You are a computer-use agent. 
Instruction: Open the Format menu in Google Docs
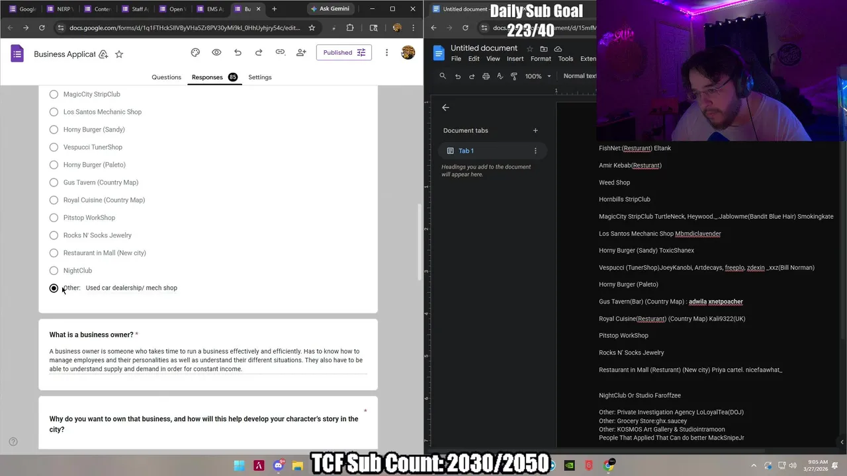[x=541, y=59]
